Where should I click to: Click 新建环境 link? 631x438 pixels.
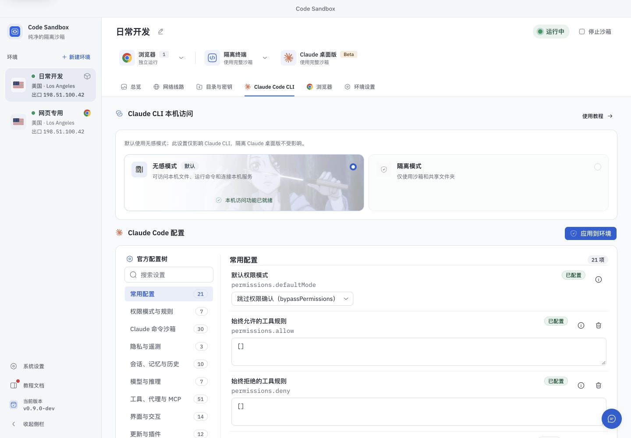click(x=76, y=57)
